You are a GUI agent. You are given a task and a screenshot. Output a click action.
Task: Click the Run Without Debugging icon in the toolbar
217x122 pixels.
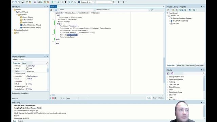pyautogui.click(x=58, y=2)
